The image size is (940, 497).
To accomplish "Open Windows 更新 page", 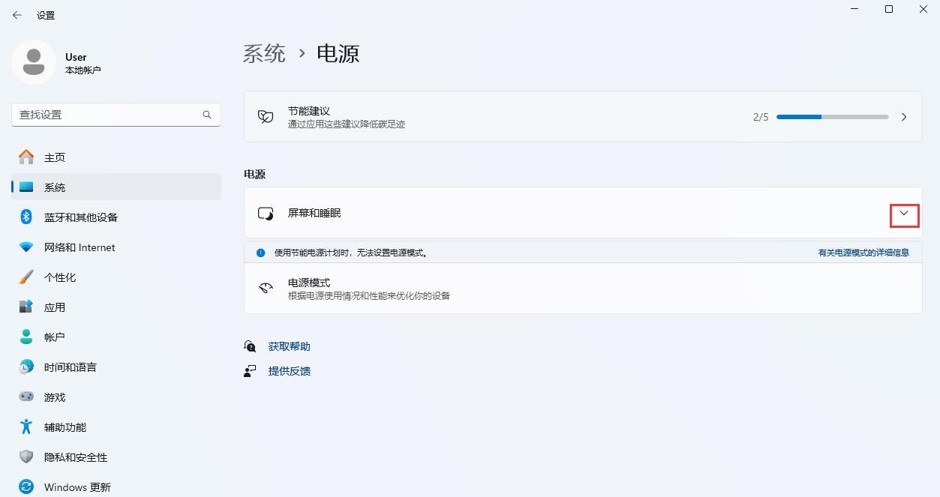I will pos(78,487).
